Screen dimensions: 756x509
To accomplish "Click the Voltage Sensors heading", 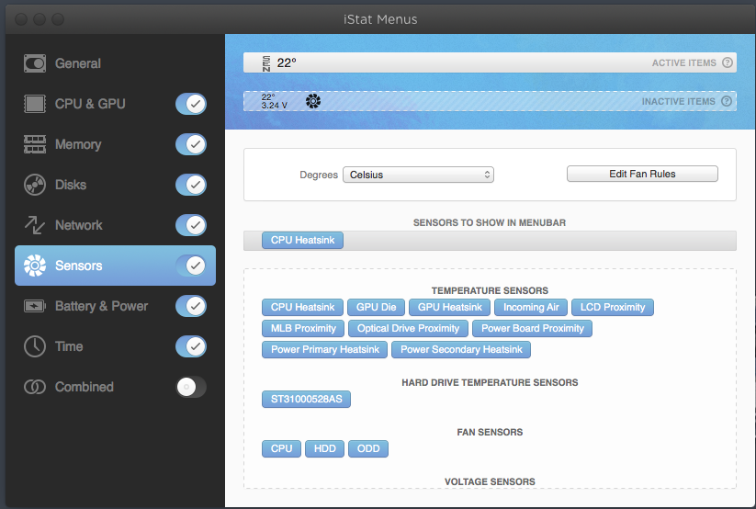I will click(x=490, y=481).
